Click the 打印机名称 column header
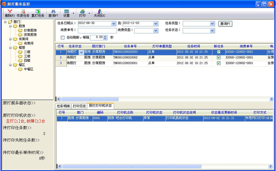Viewport: 276px width, 171px height. coord(125,113)
